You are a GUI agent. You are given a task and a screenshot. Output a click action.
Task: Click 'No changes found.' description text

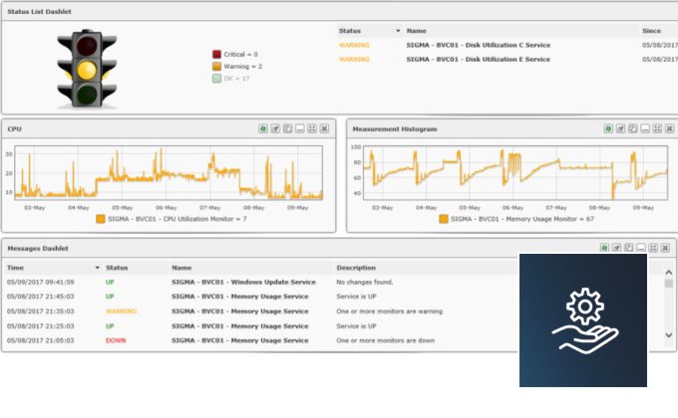(x=365, y=282)
